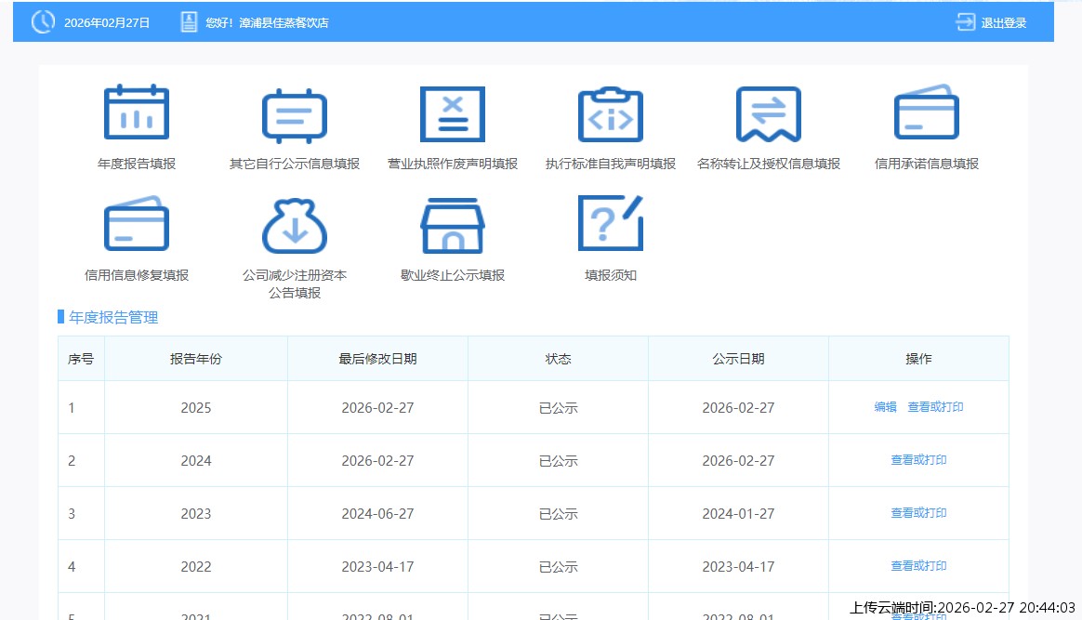Select the 执行标准自我声明填报 clipboard icon
Image resolution: width=1082 pixels, height=620 pixels.
[611, 114]
